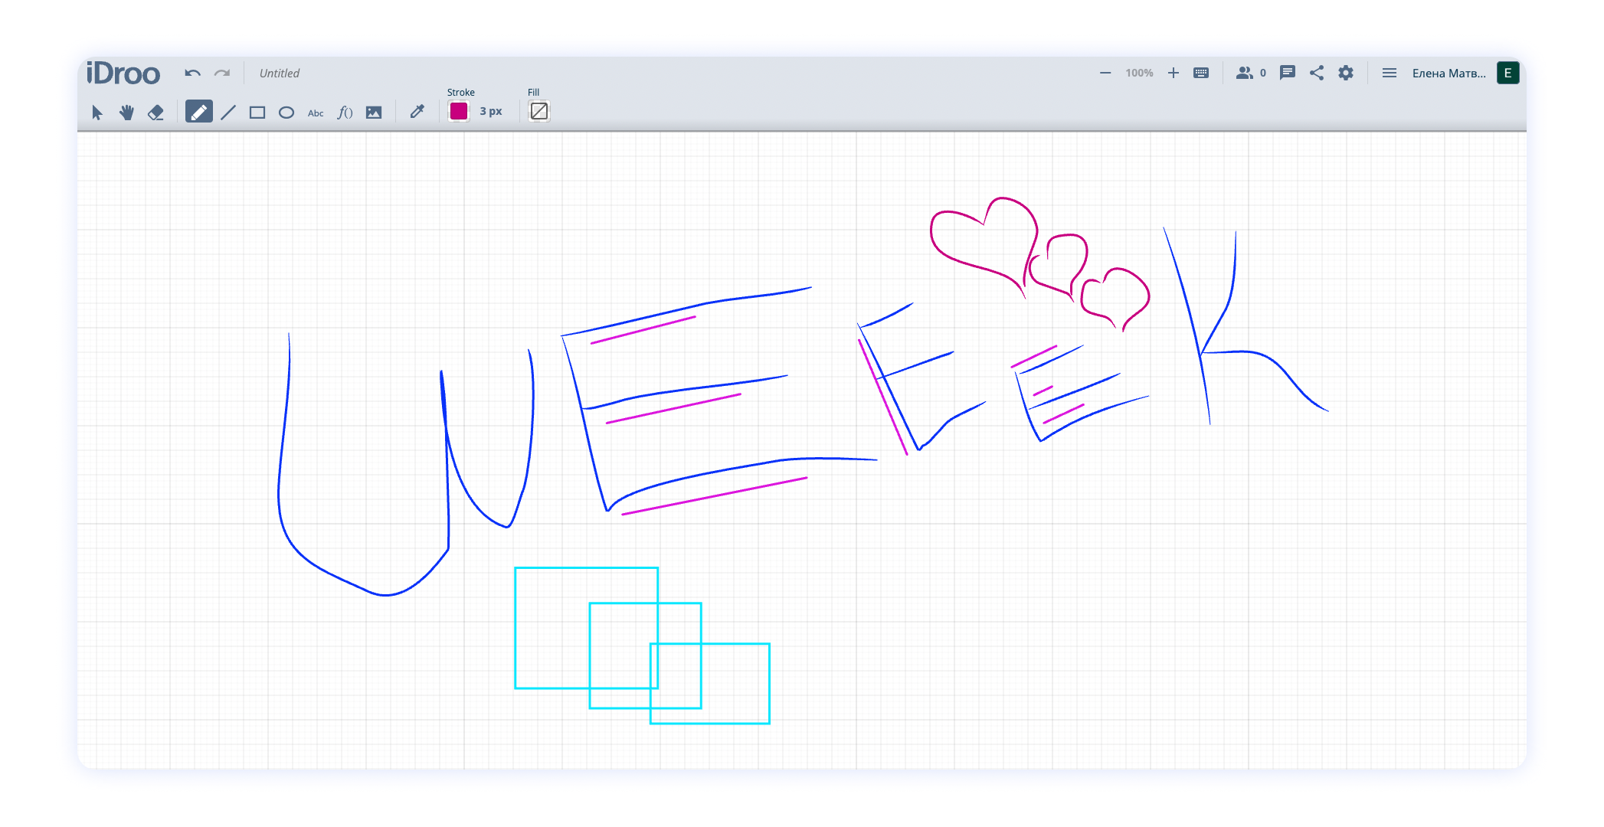This screenshot has width=1604, height=827.
Task: Select the freehand pencil tool
Action: click(x=198, y=113)
